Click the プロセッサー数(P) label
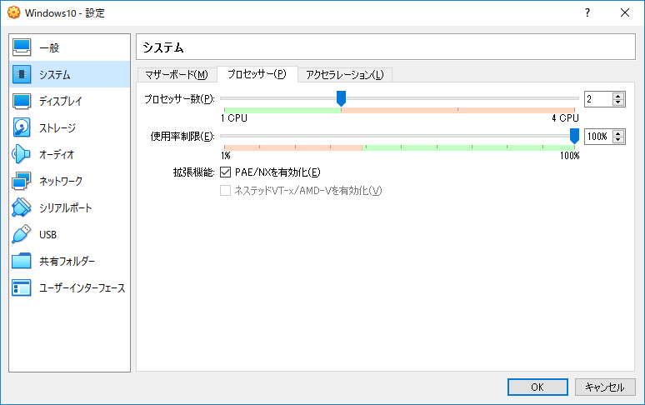 (x=179, y=99)
